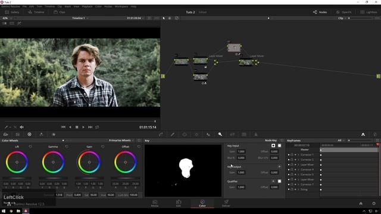
Task: Mute the viewer audio speaker icon
Action: click(21, 127)
